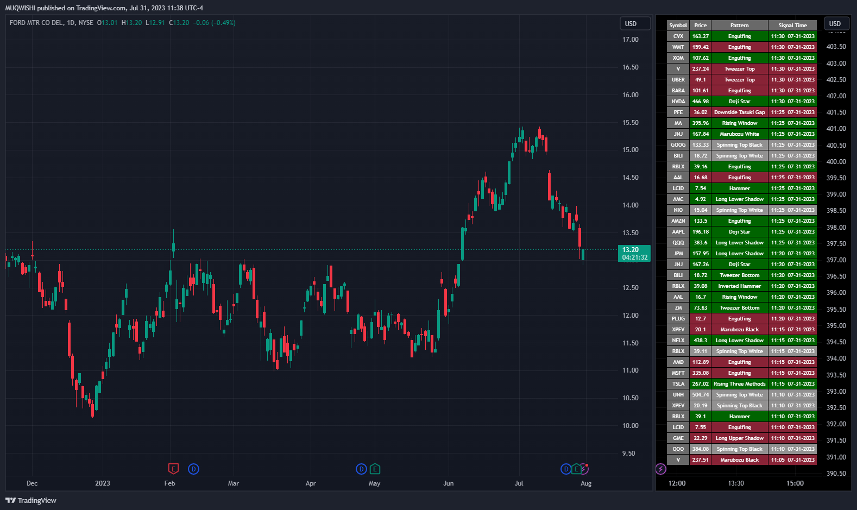Click the PFE symbol cell

point(678,112)
